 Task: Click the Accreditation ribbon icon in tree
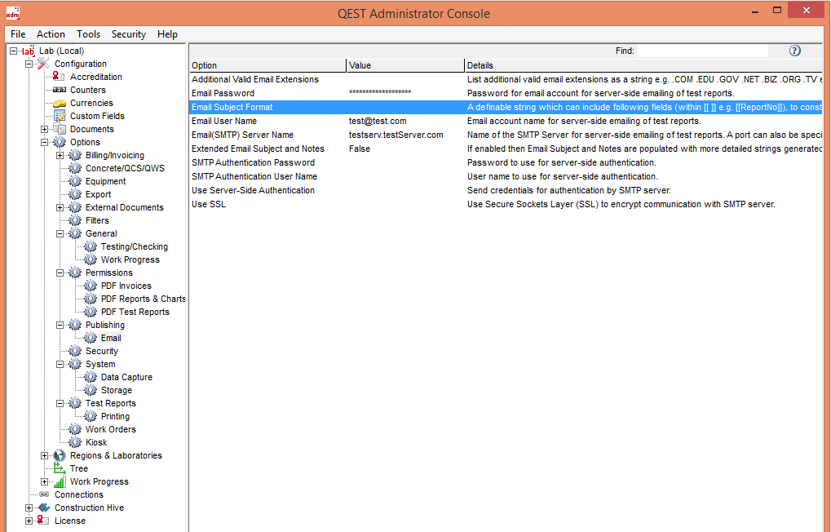(x=60, y=77)
